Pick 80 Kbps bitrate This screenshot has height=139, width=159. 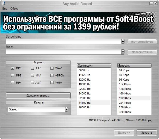(x=134, y=75)
